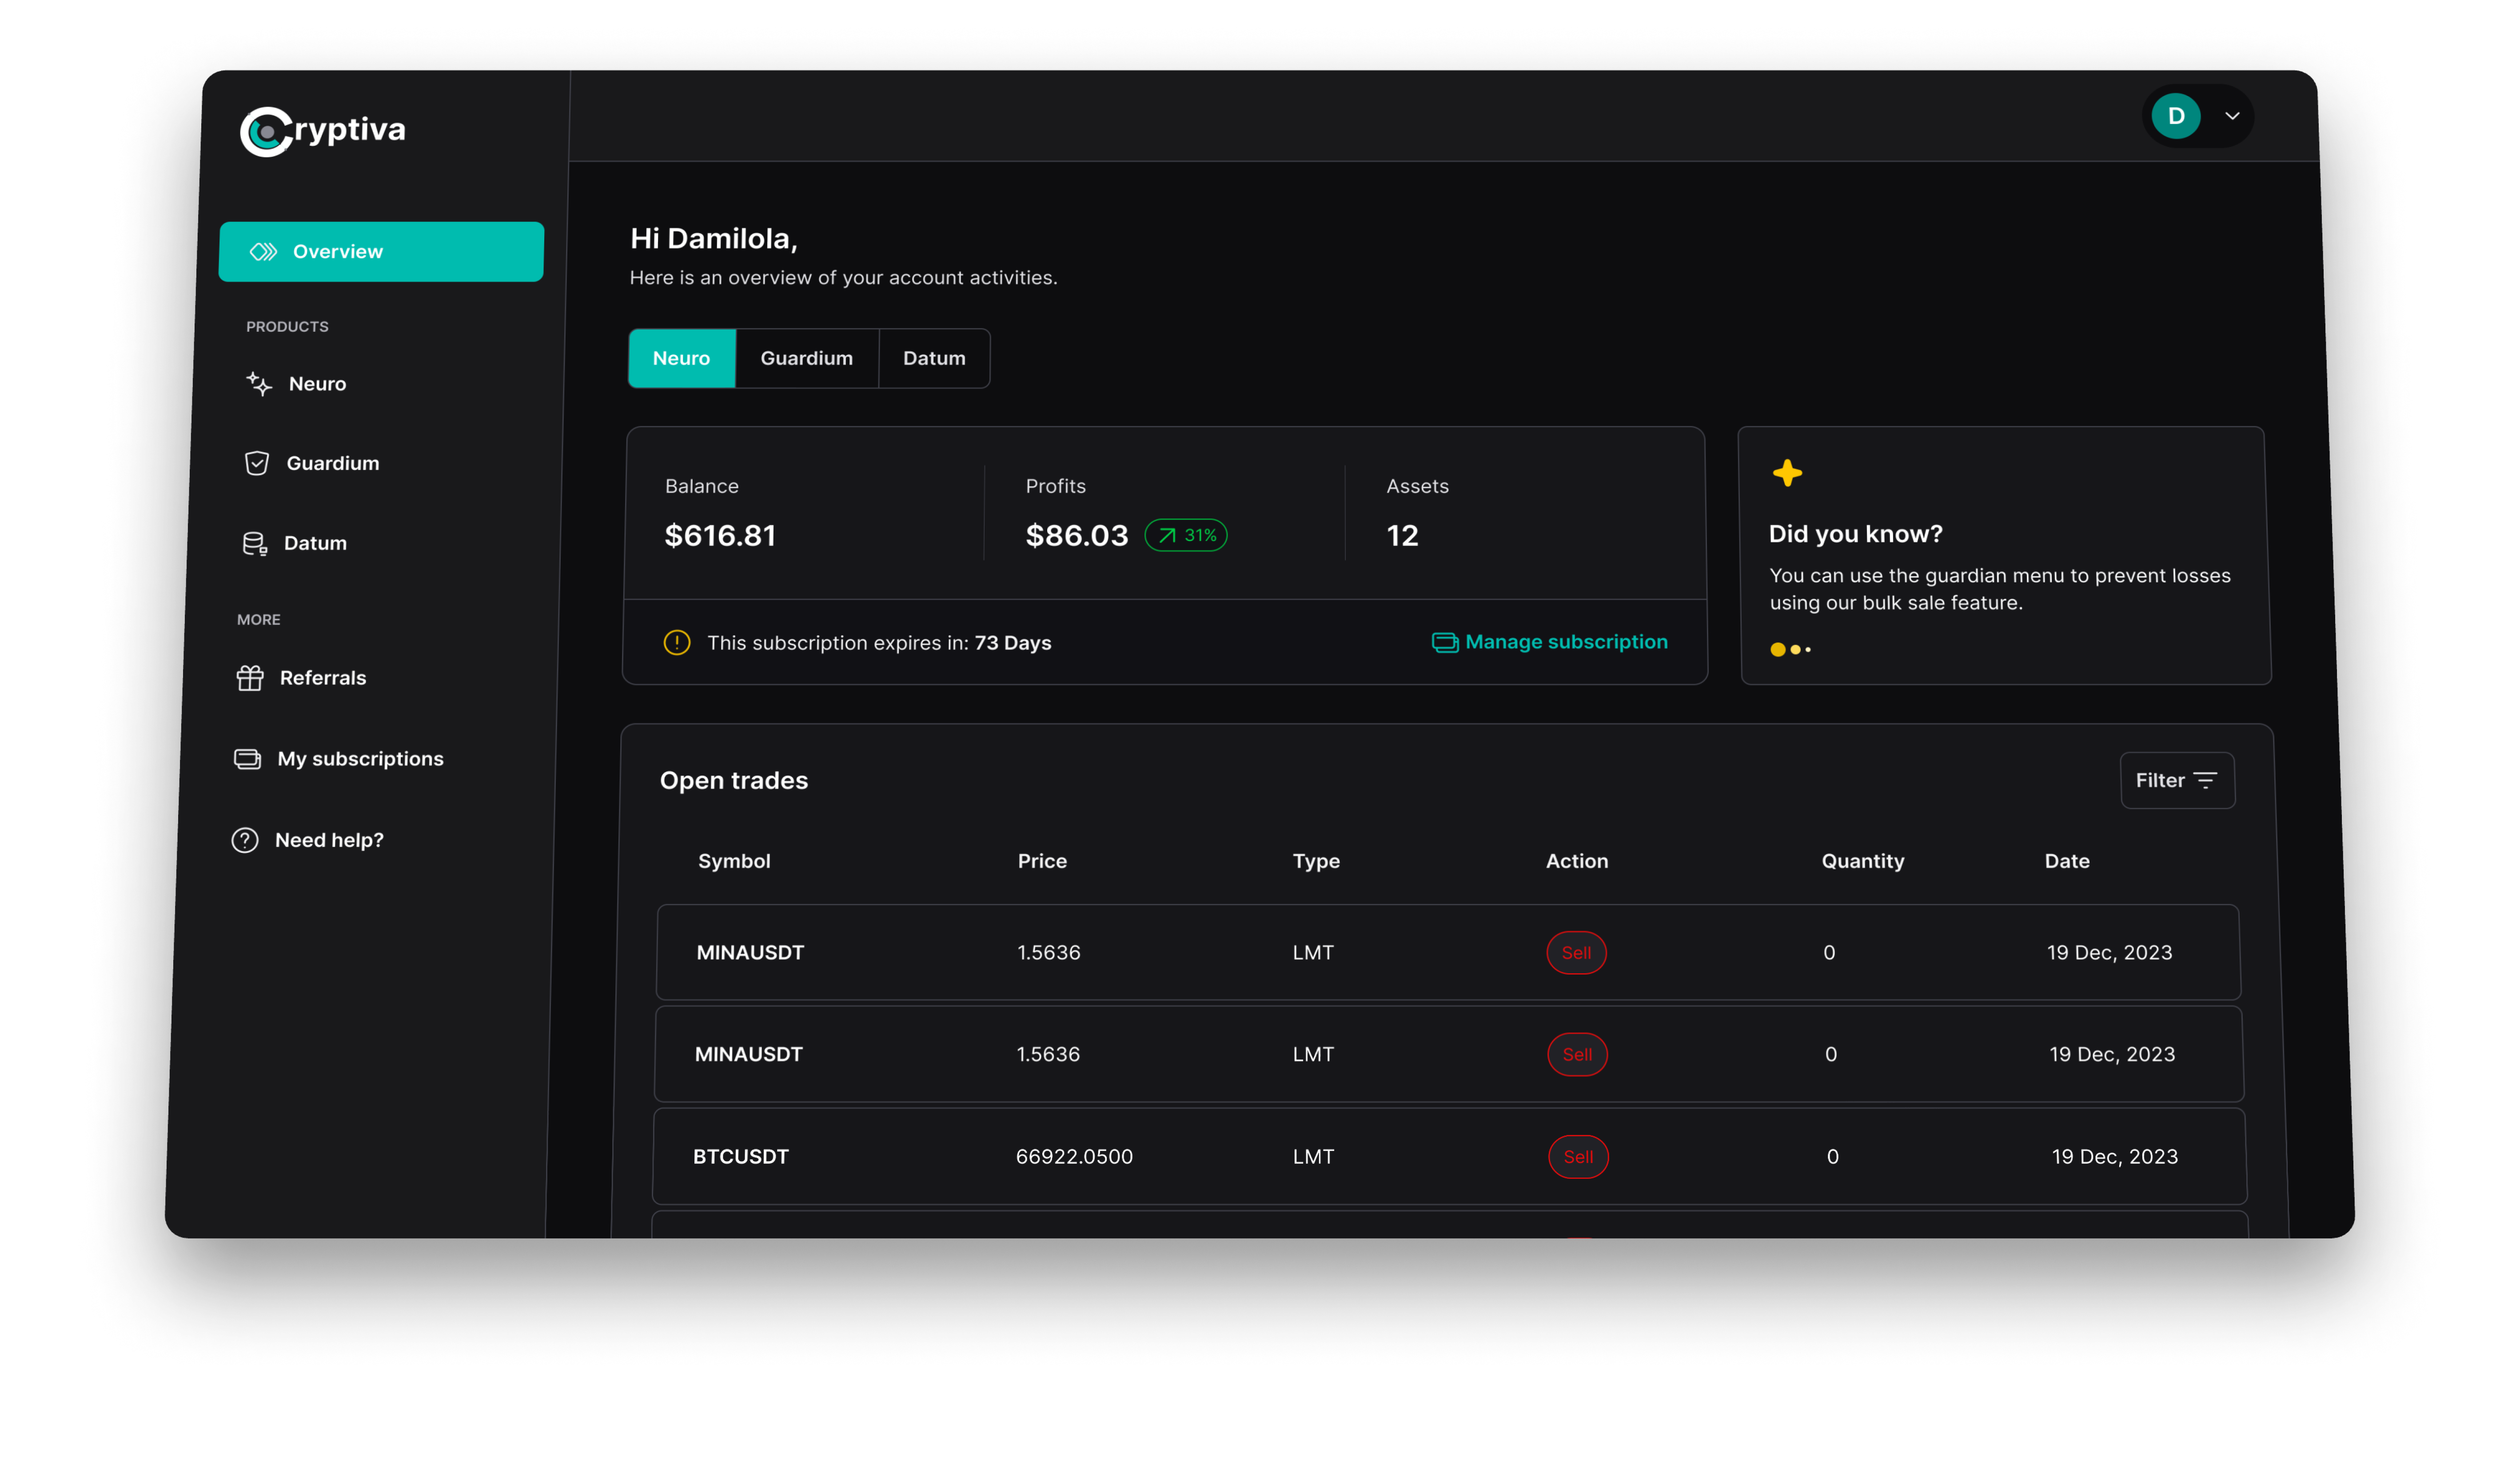Select the Referrals gift icon
The image size is (2520, 1473).
250,678
